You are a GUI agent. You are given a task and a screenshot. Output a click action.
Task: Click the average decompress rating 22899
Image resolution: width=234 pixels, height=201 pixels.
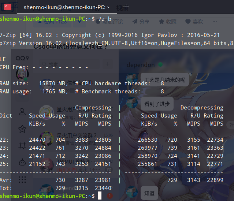pos(215,180)
